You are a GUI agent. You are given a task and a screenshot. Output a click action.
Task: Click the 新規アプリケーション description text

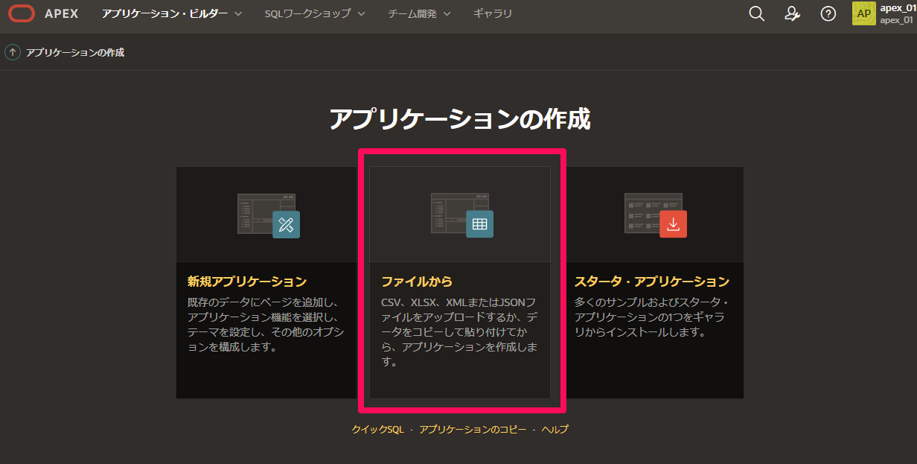pyautogui.click(x=266, y=325)
